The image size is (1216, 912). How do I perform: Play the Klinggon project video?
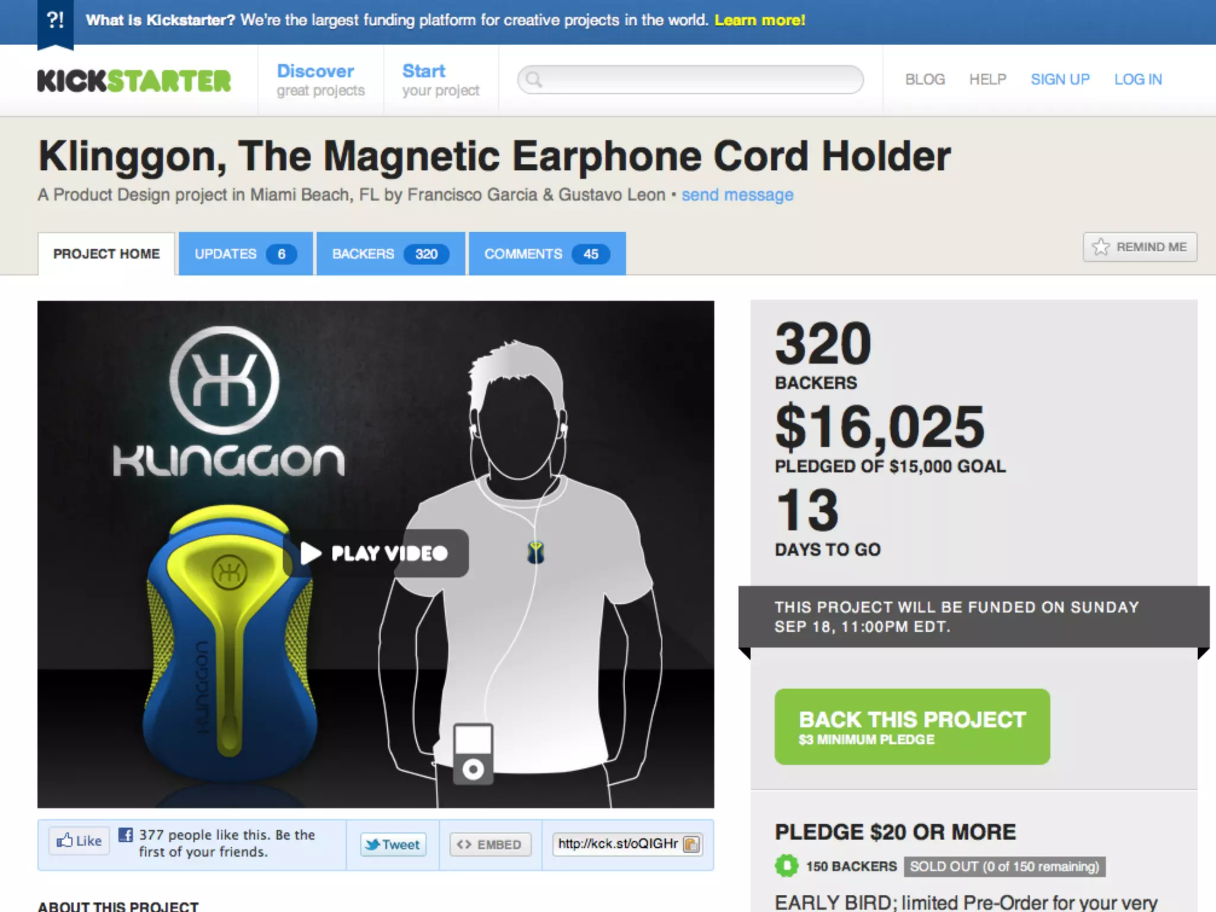(376, 553)
